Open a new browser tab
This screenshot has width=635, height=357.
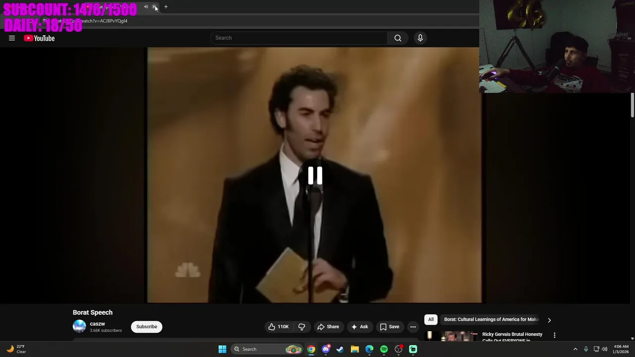166,7
